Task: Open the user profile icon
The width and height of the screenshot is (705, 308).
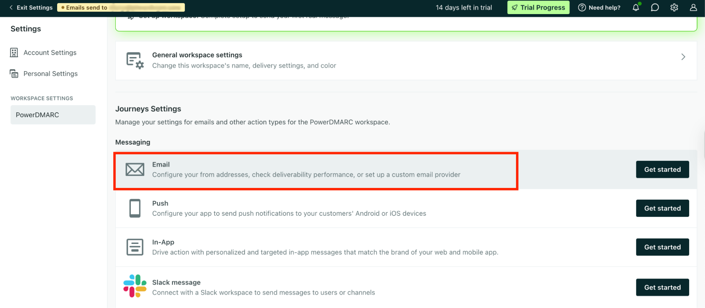Action: [693, 7]
